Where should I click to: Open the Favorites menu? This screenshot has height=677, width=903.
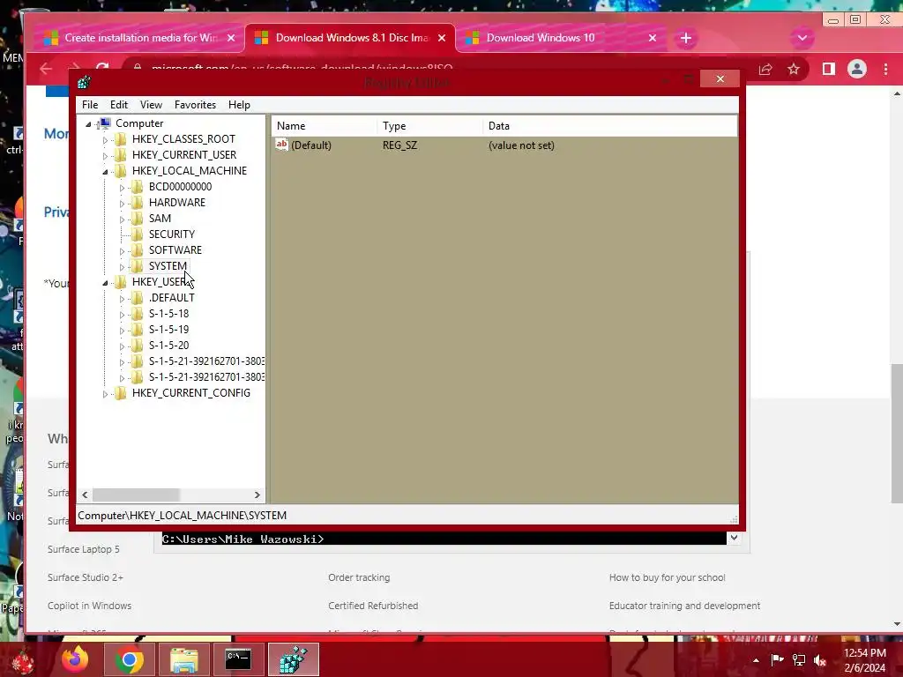[x=195, y=105]
